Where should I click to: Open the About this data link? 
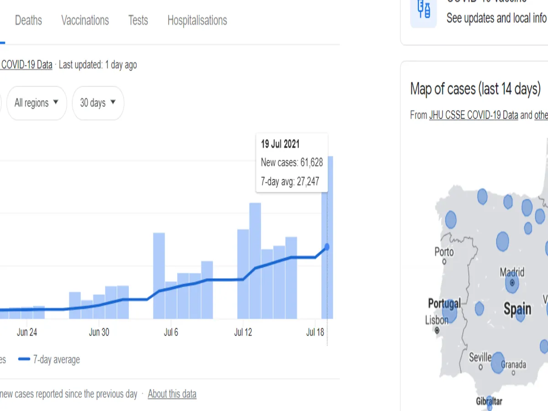click(172, 394)
